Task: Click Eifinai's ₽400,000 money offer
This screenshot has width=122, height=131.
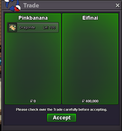Action: tap(90, 101)
